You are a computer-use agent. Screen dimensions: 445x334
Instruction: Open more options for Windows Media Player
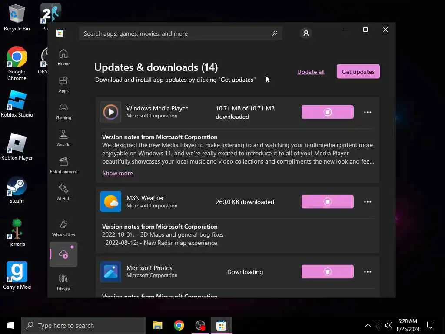(368, 112)
